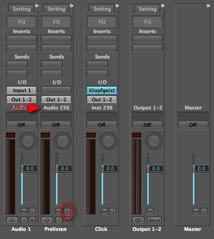214x239 pixels.
Task: Click the Output 1-2 pan knob
Action: pos(154,141)
